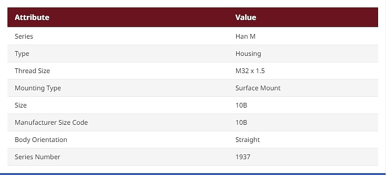Viewport: 386px width, 175px height.
Task: Click the Straight orientation value
Action: click(248, 140)
